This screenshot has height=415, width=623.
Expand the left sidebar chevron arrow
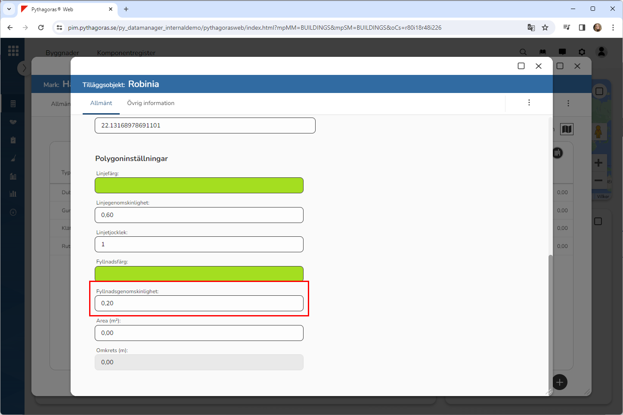tap(24, 68)
